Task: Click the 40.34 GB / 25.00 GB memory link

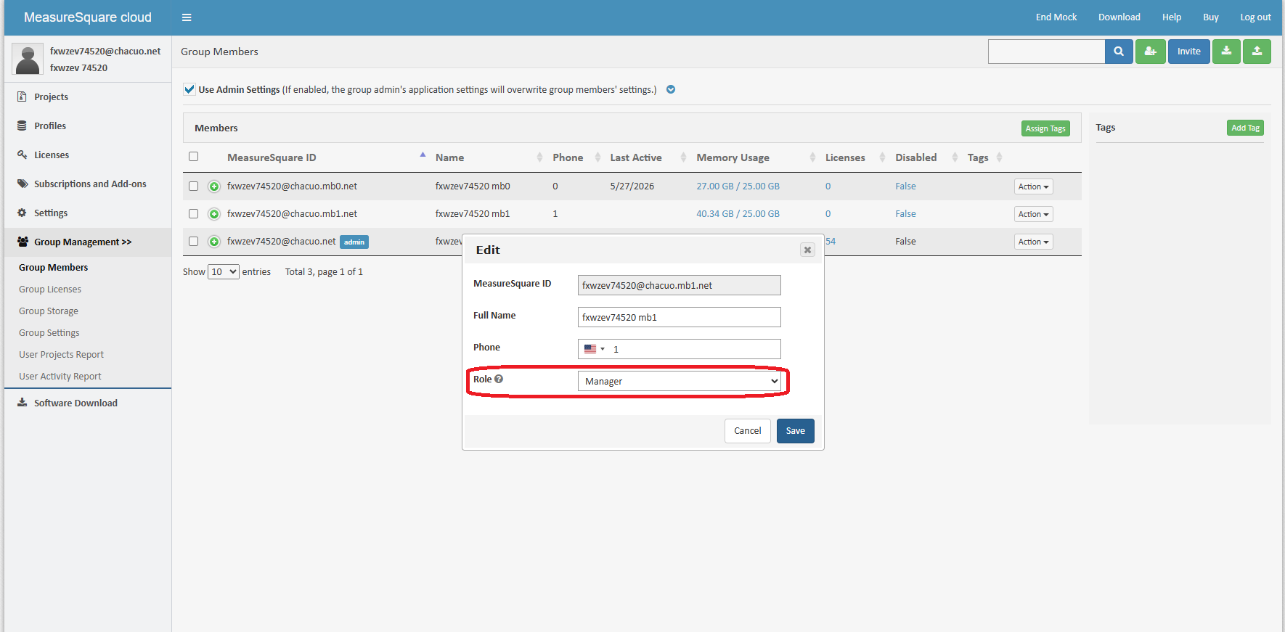Action: [738, 214]
